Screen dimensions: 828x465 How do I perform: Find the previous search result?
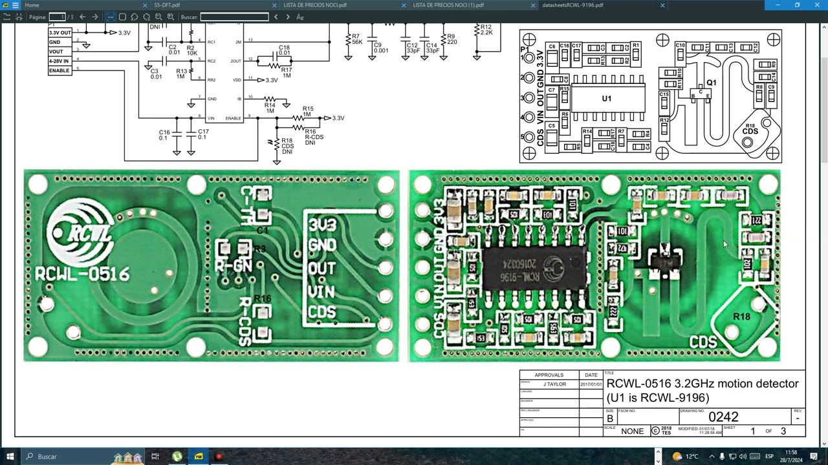276,17
